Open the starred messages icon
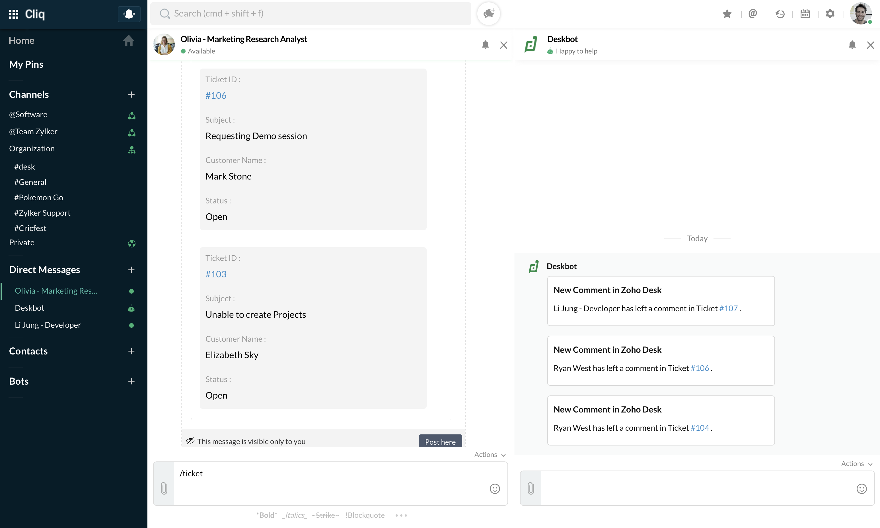The height and width of the screenshot is (528, 880). pyautogui.click(x=727, y=14)
